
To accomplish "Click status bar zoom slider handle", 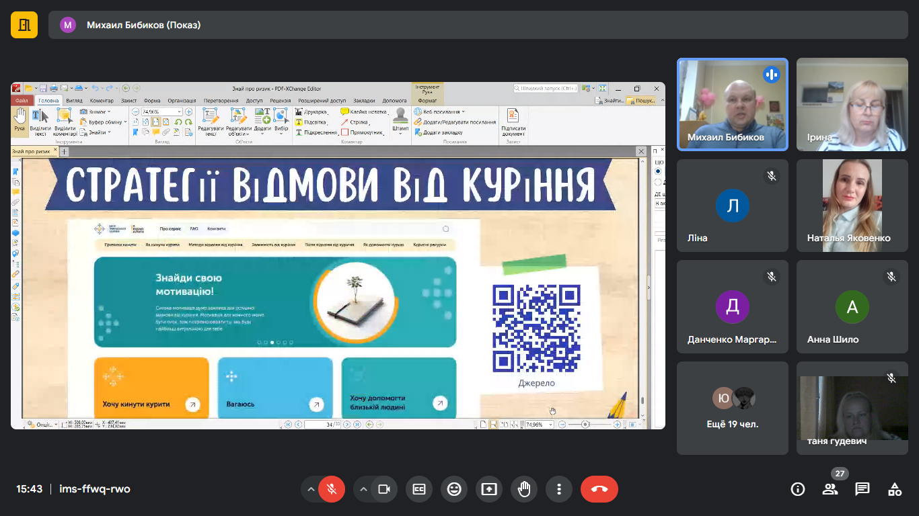I will pyautogui.click(x=585, y=425).
